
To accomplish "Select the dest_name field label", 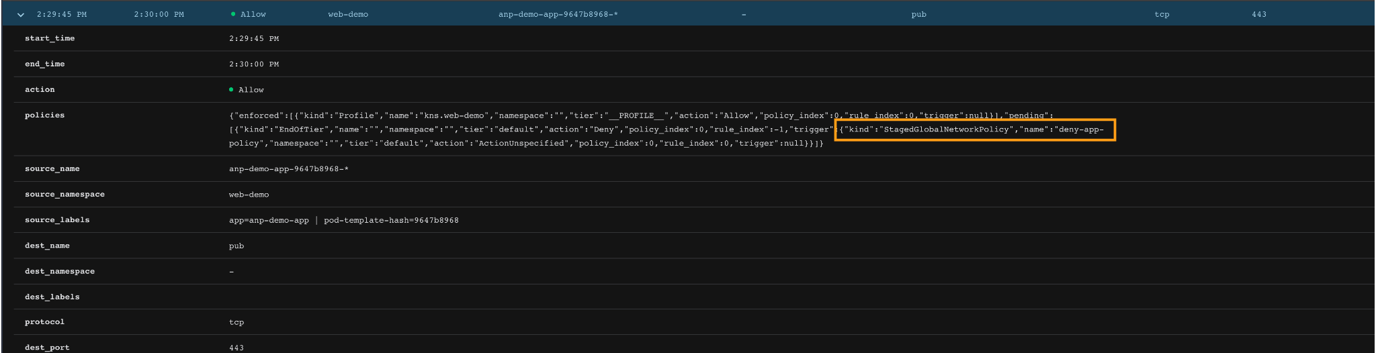I will 47,245.
